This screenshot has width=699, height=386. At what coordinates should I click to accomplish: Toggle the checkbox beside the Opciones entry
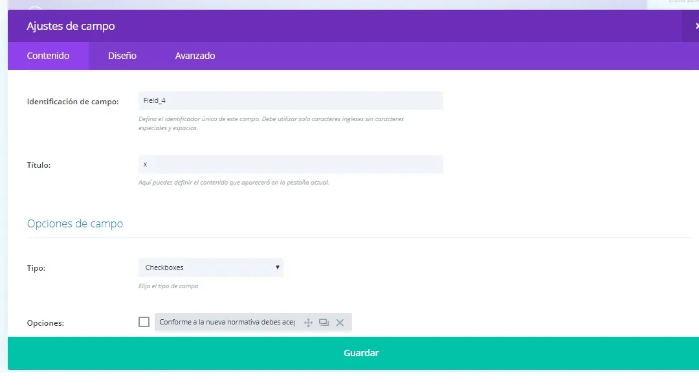click(x=144, y=322)
